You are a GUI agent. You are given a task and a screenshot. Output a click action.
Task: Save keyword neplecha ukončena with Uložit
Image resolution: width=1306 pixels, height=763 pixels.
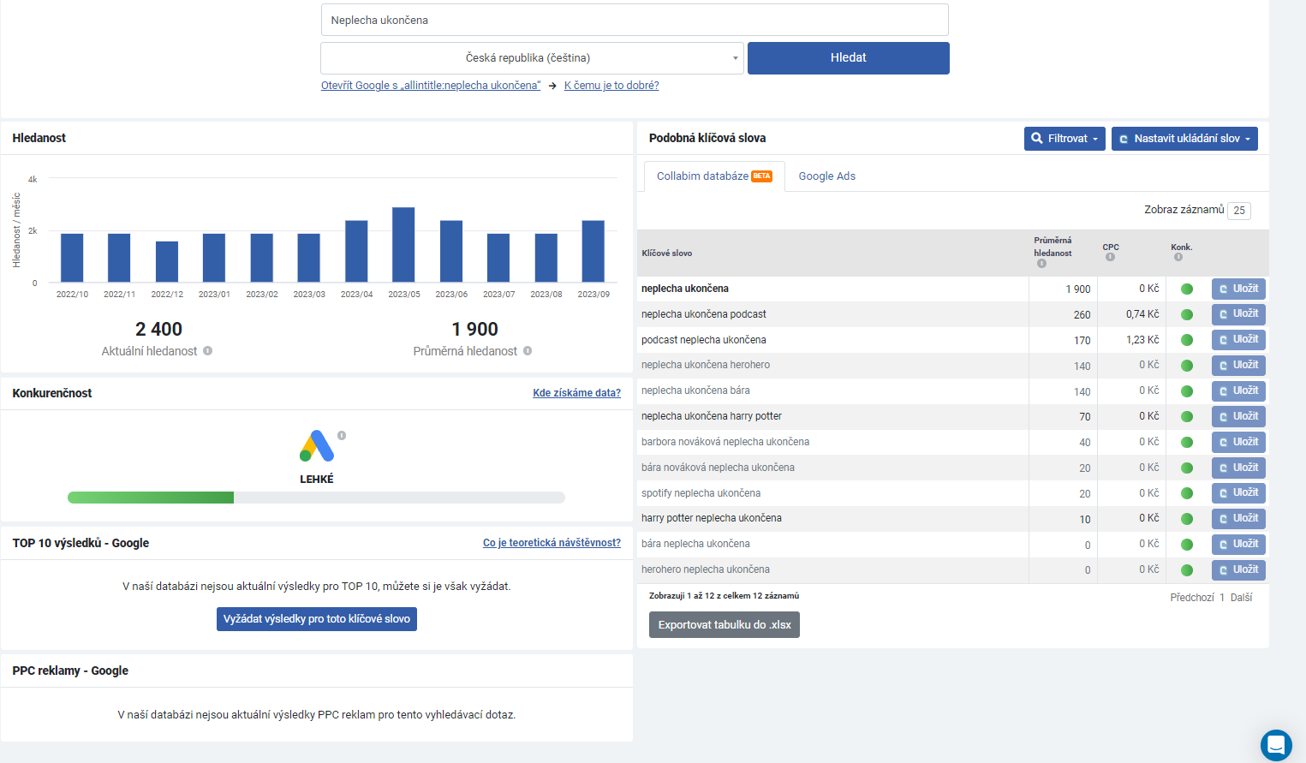point(1238,289)
